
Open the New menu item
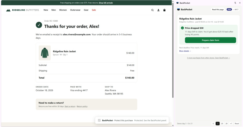(46, 10)
